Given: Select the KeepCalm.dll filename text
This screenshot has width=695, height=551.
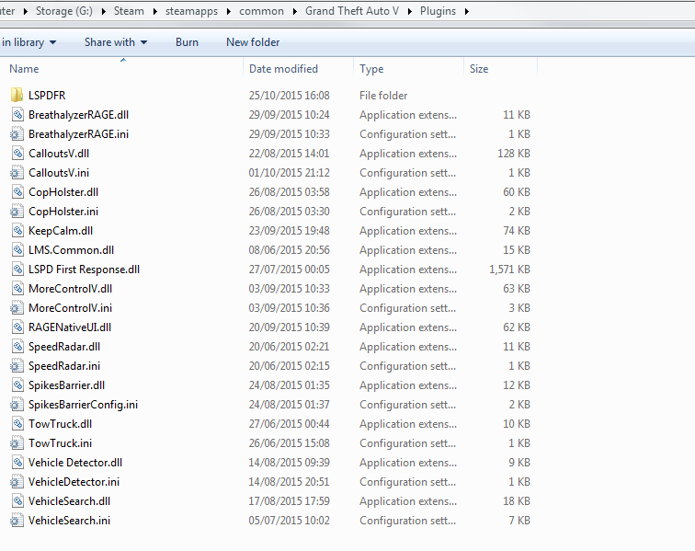Looking at the screenshot, I should [61, 231].
